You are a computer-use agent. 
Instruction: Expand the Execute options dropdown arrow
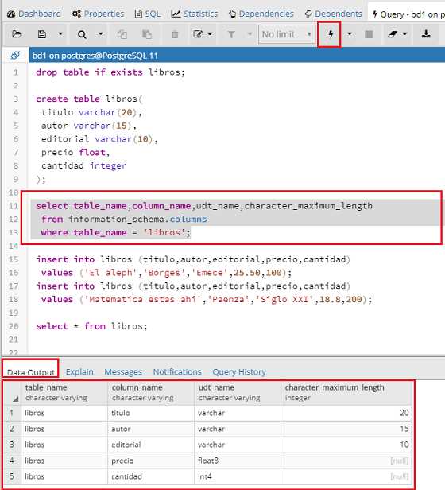350,34
